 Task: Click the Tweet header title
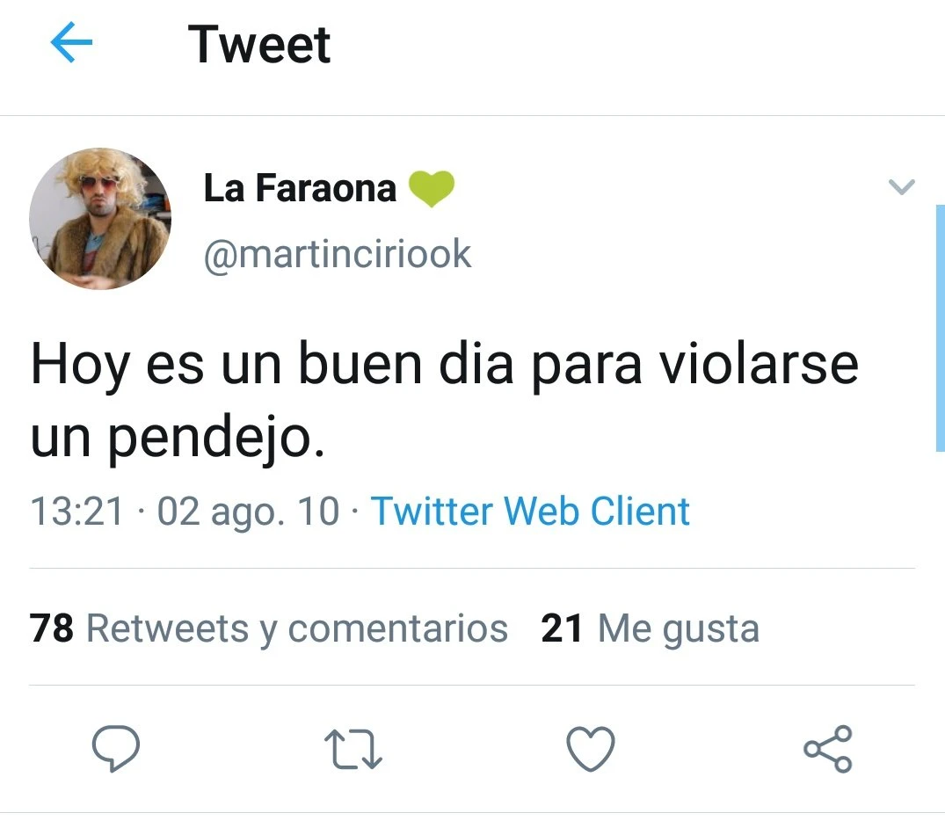point(259,44)
